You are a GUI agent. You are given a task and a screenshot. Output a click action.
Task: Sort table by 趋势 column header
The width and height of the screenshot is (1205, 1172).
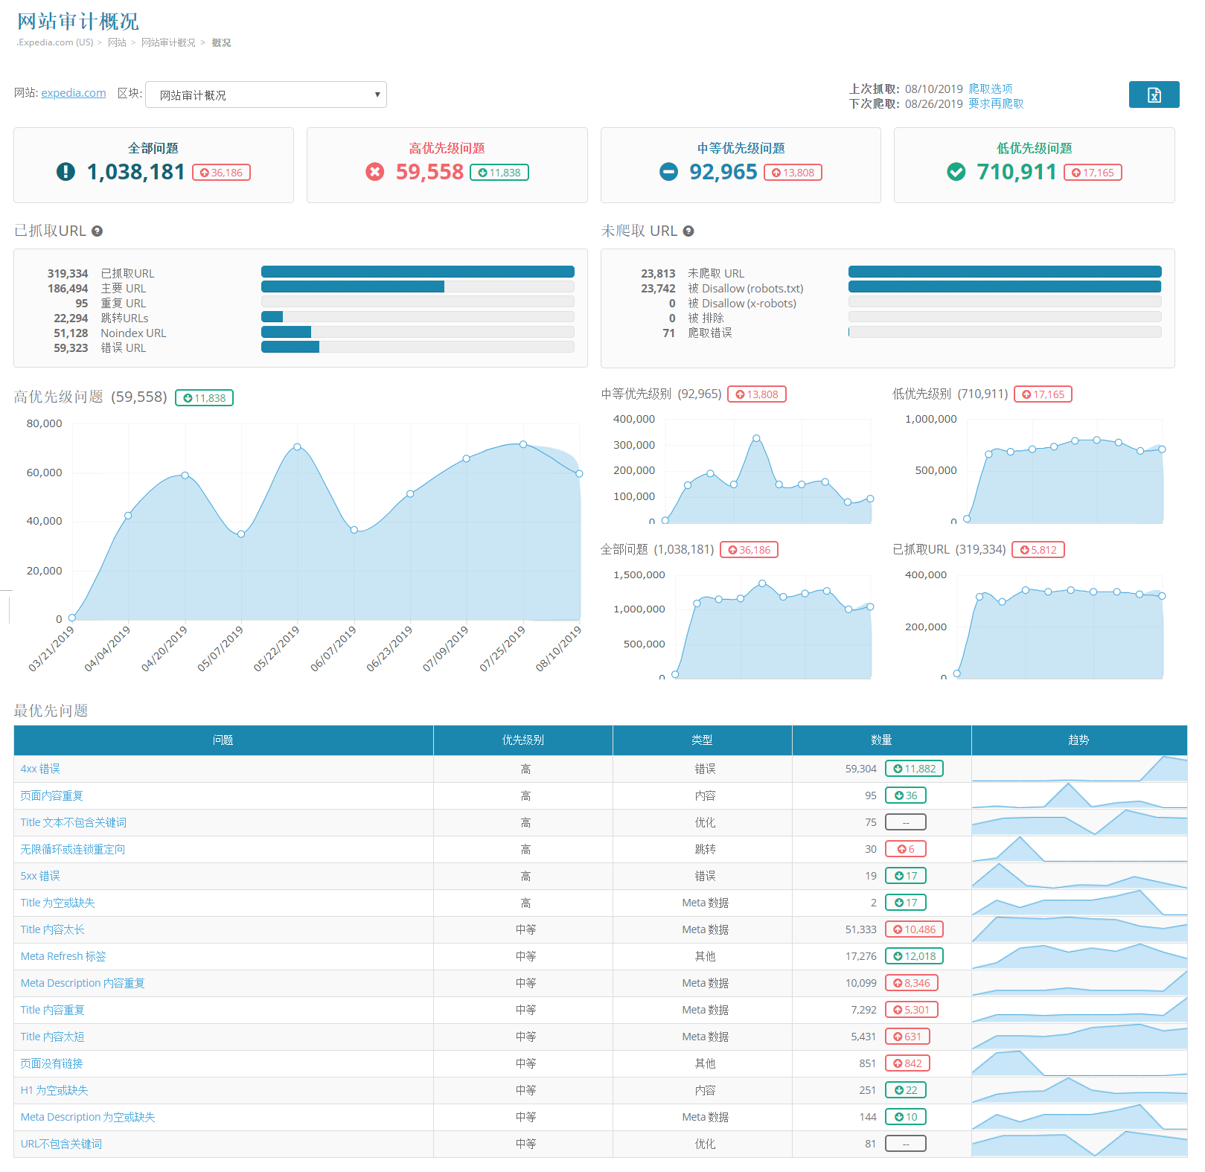click(1079, 740)
